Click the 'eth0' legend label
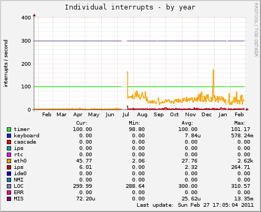The width and height of the screenshot is (261, 212). coord(20,161)
